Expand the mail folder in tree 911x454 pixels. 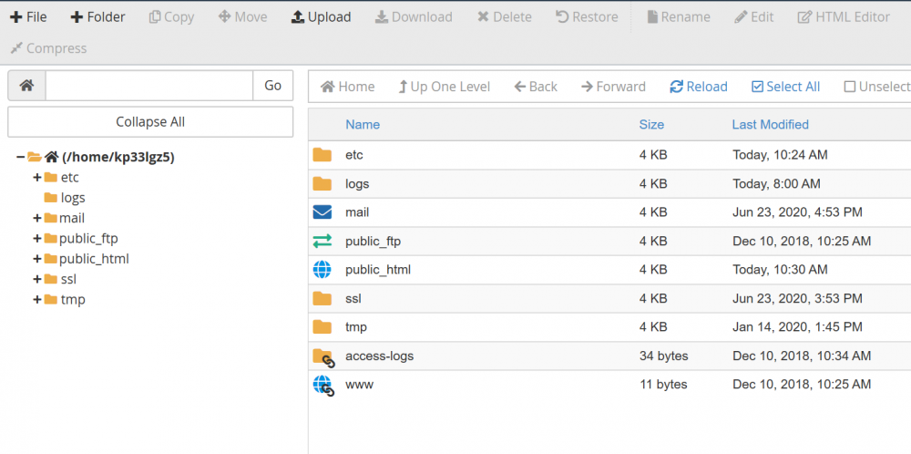click(x=37, y=218)
